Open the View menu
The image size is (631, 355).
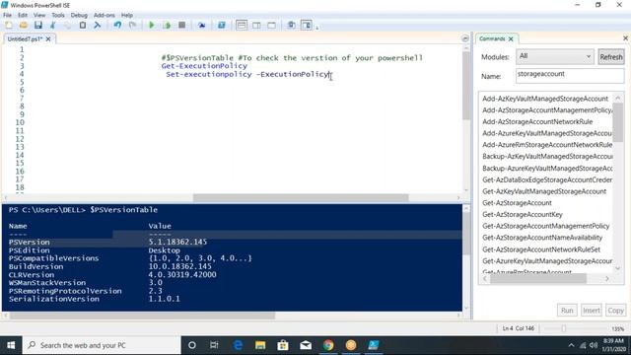click(39, 16)
